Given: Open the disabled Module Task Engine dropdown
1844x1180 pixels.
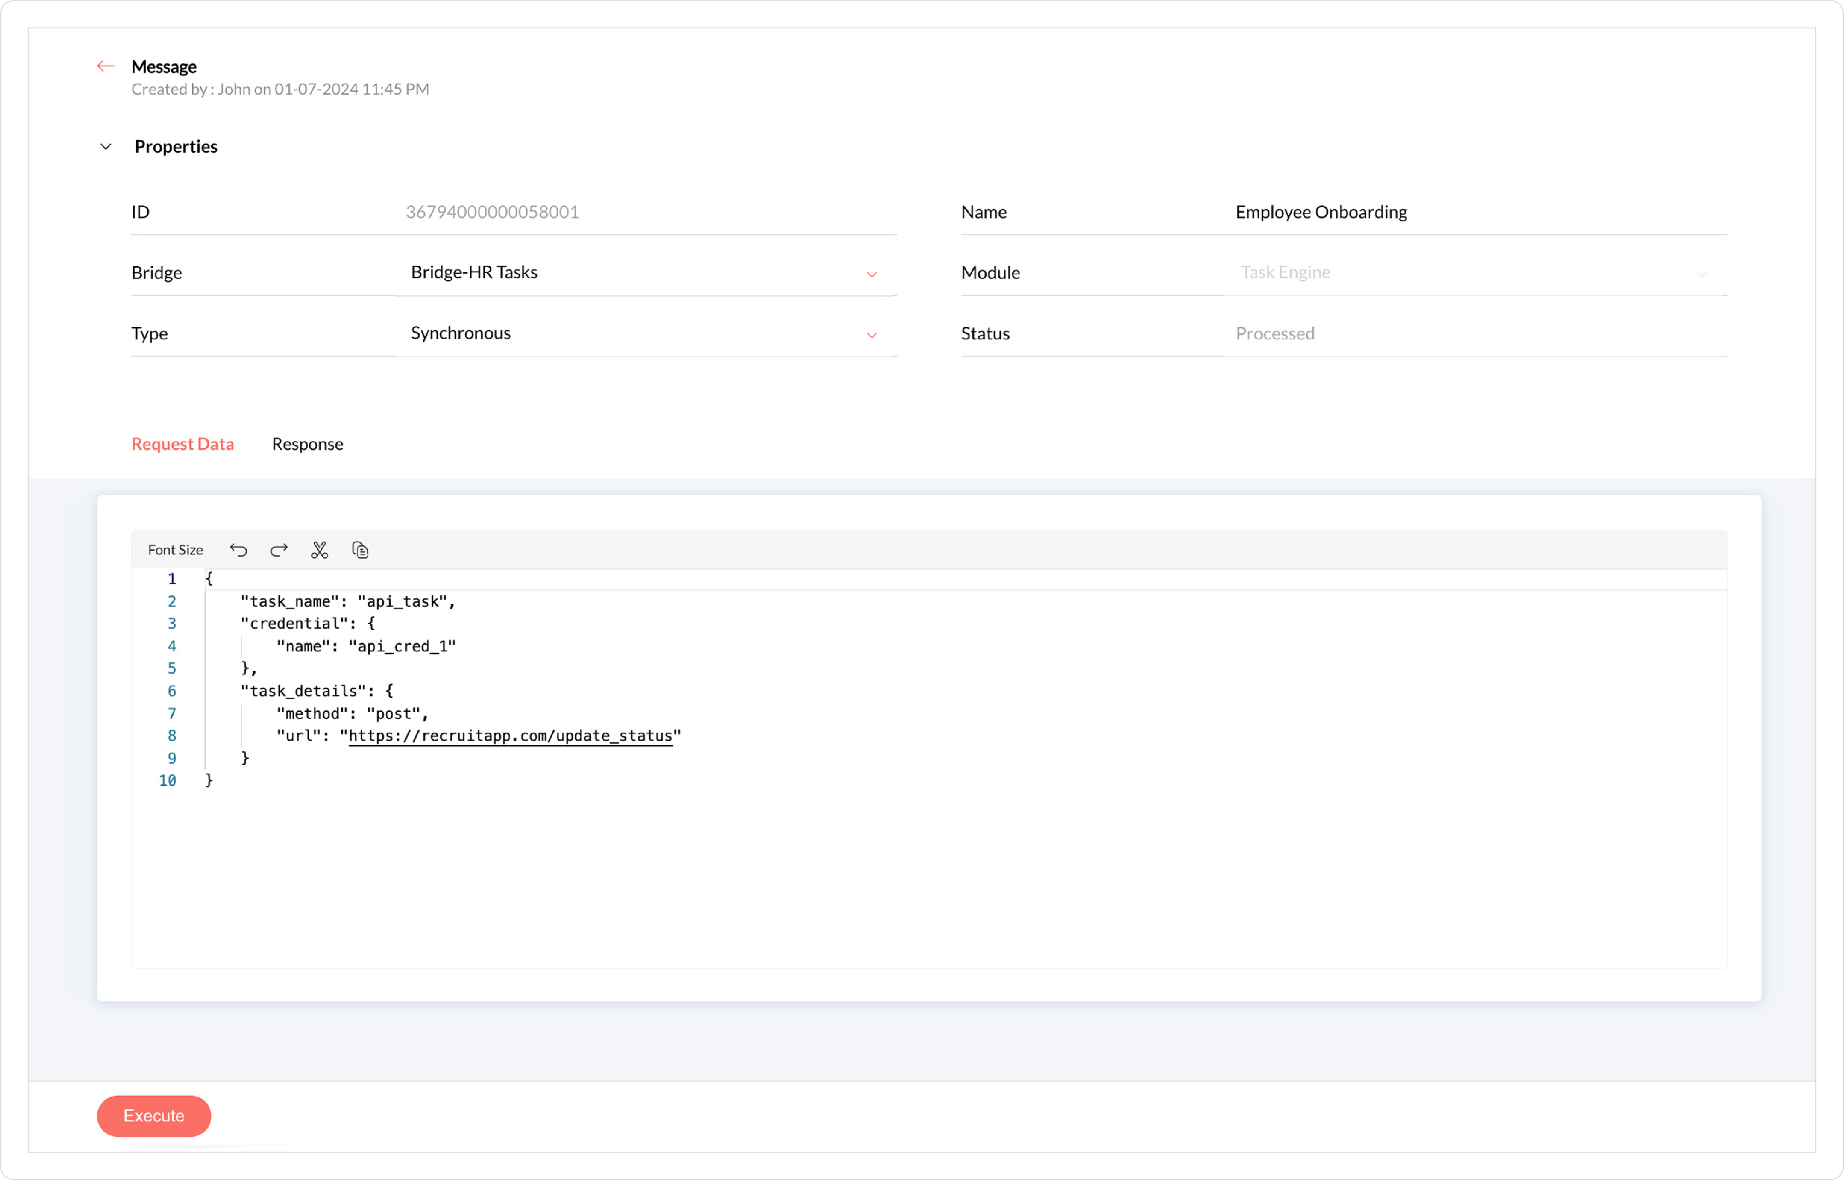Looking at the screenshot, I should click(1475, 273).
